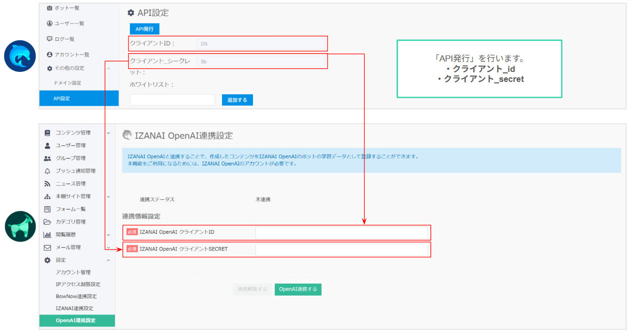Collapse the その他の設定 menu arrow

point(108,68)
